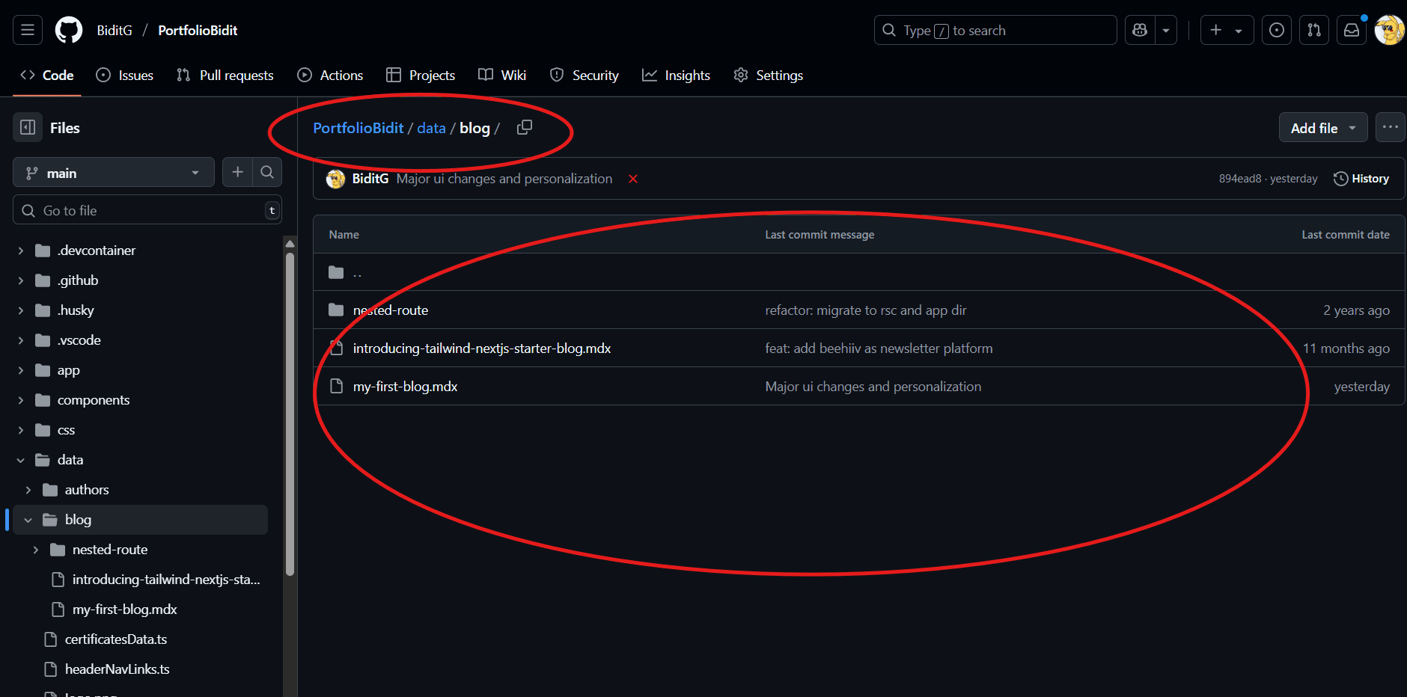Click the search files magnifier button
This screenshot has width=1407, height=697.
tap(267, 173)
